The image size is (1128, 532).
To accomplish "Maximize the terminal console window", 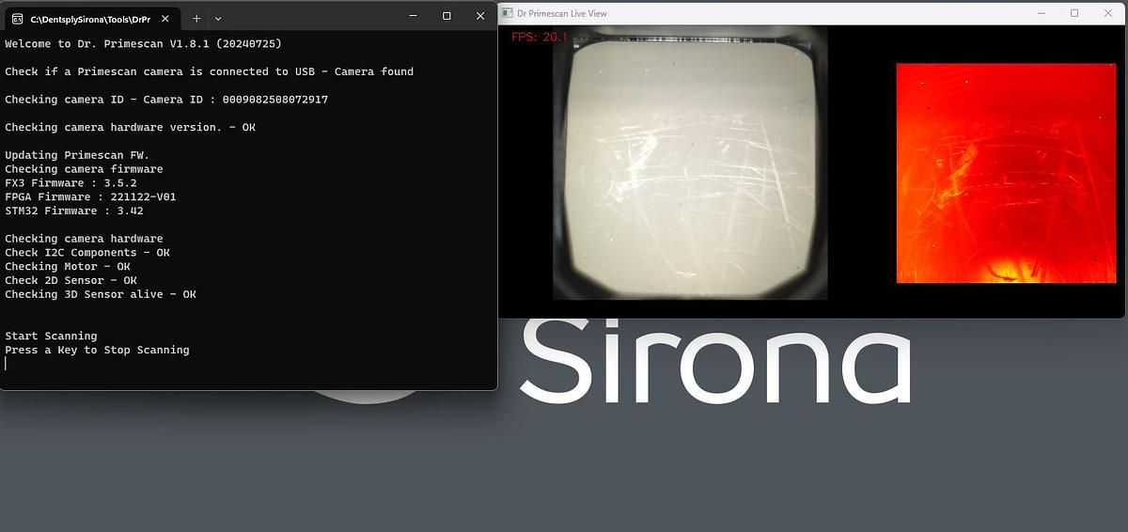I will pos(446,16).
